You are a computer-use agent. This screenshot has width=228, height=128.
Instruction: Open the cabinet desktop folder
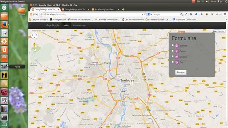[x=21, y=11]
